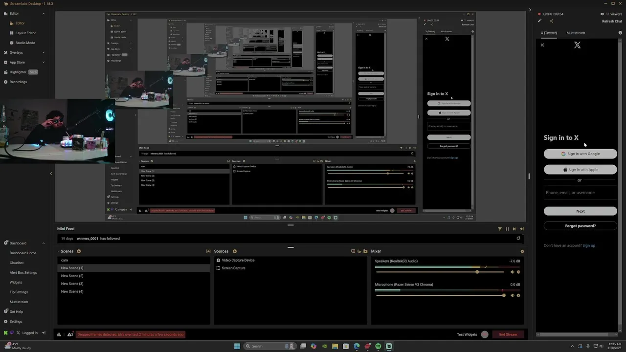Collapse the Editor sidebar section

(x=44, y=13)
